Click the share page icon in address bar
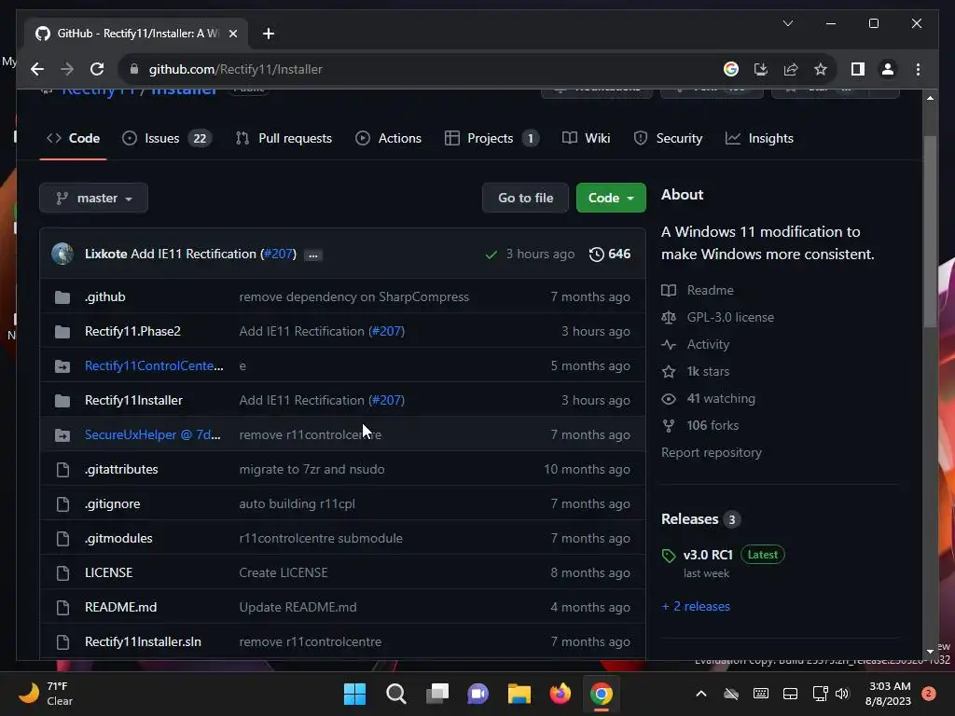 (x=791, y=69)
